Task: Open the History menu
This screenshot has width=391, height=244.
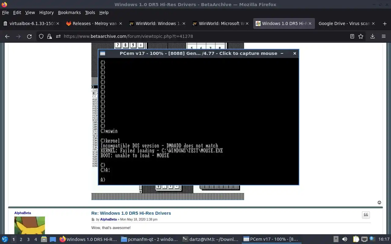Action: [46, 13]
